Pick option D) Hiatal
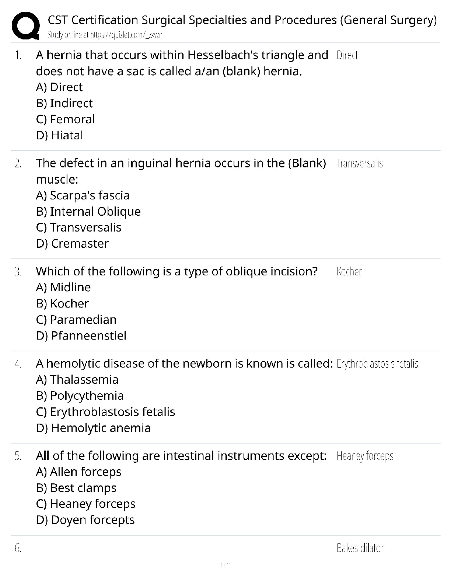Viewport: 451px width, 584px height. [60, 136]
